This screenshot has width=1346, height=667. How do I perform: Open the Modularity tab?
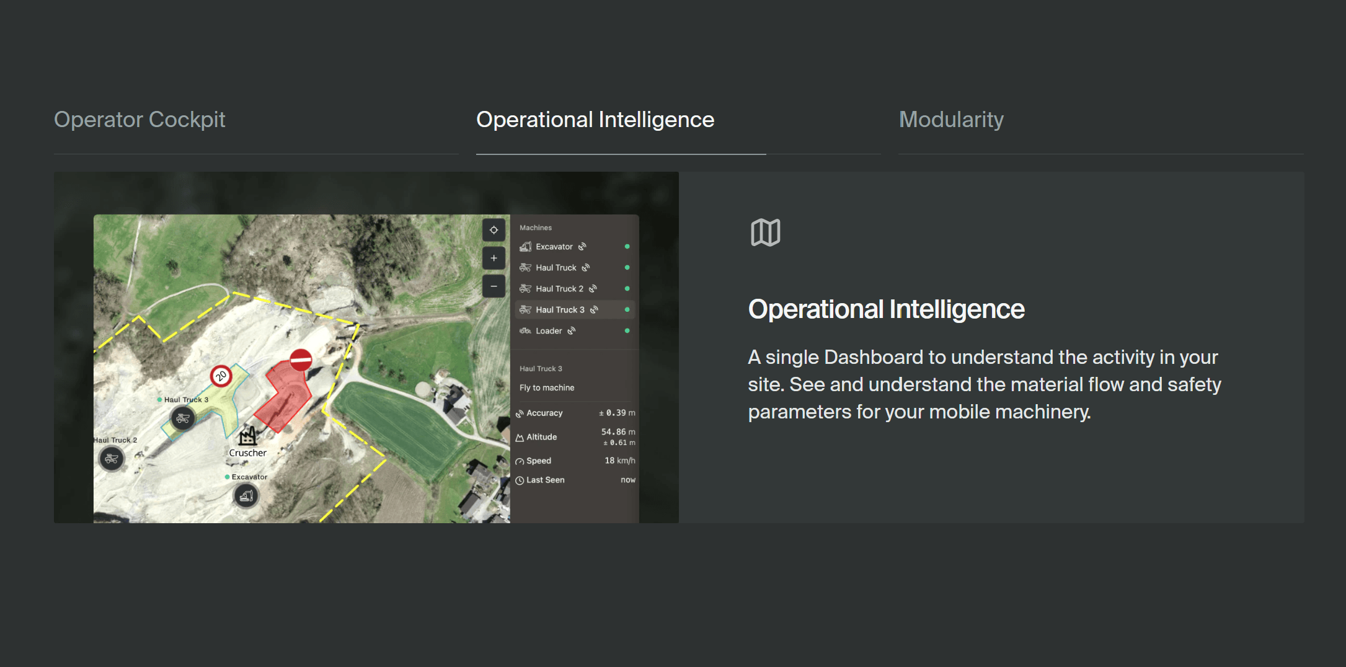[951, 120]
